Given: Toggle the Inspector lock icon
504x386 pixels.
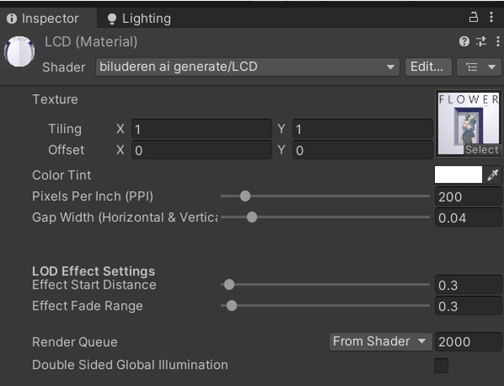Looking at the screenshot, I should 473,17.
